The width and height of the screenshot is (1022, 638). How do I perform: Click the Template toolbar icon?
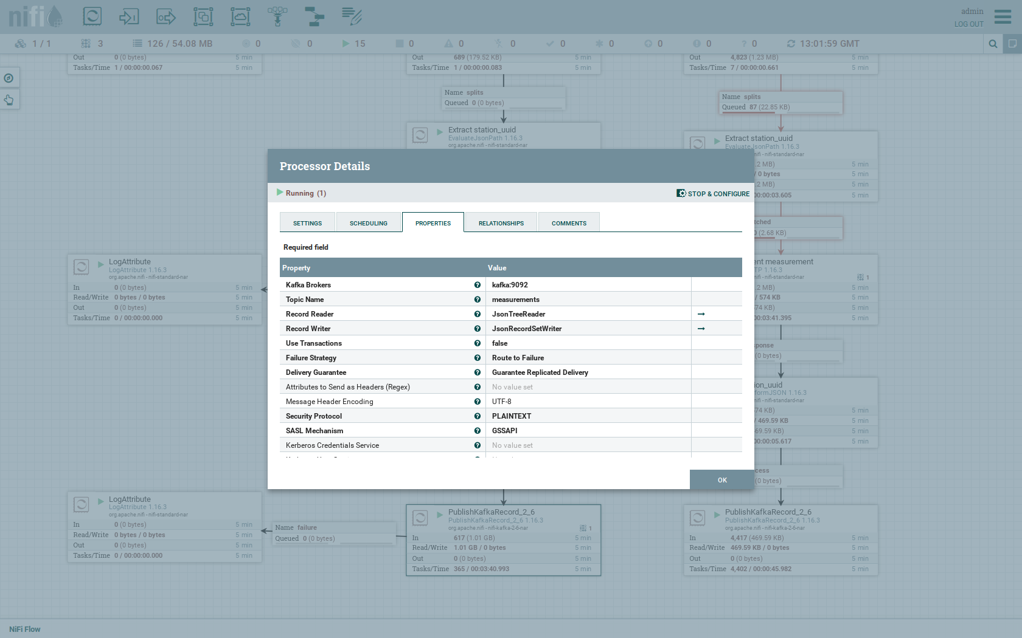coord(315,16)
